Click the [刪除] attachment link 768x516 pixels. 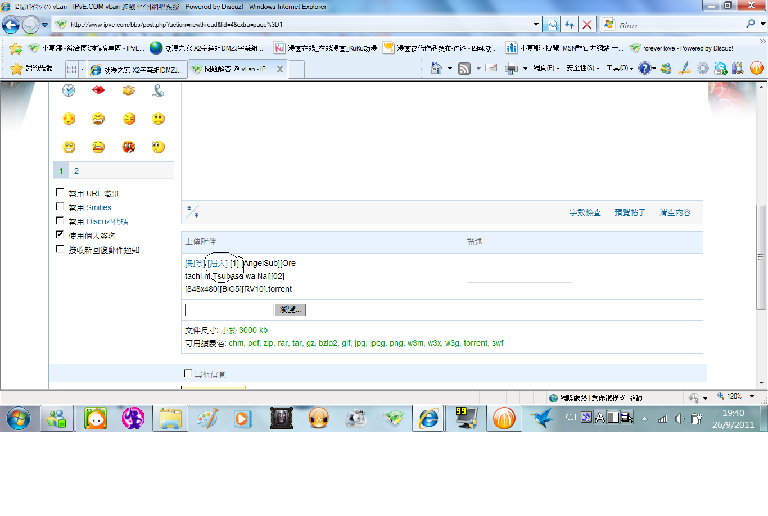point(195,263)
